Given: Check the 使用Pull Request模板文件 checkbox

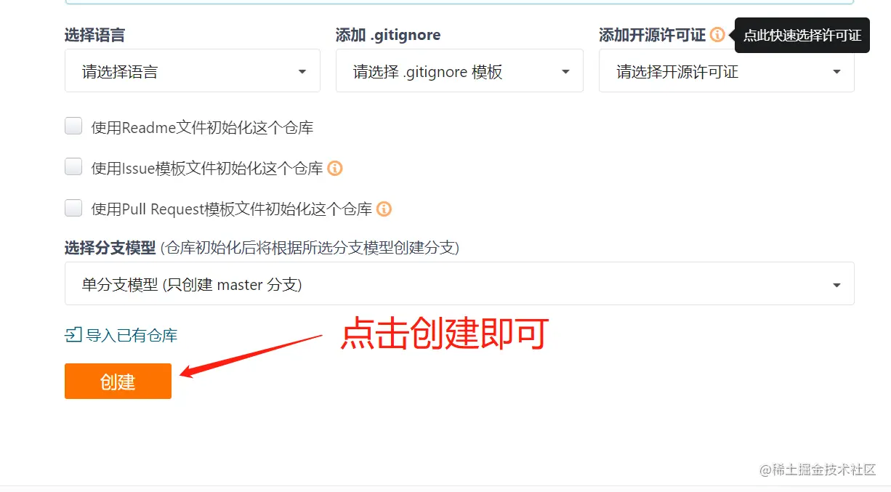Looking at the screenshot, I should (73, 208).
